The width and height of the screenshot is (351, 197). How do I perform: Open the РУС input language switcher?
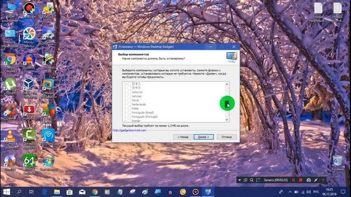tap(316, 192)
